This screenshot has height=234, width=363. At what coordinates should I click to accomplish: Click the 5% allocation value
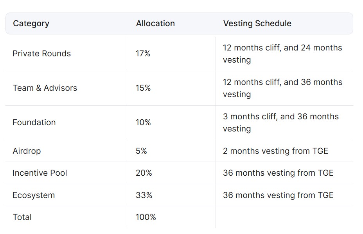[x=141, y=151]
